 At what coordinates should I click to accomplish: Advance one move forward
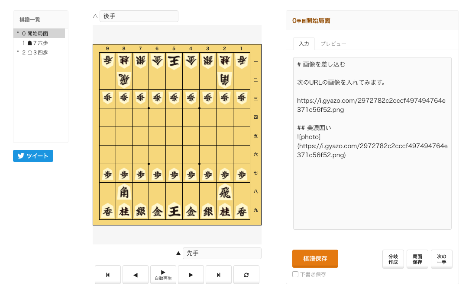191,275
